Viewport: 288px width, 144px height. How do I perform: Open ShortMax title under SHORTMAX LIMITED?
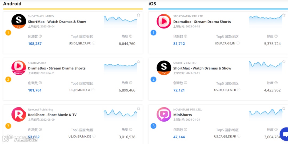[57, 22]
